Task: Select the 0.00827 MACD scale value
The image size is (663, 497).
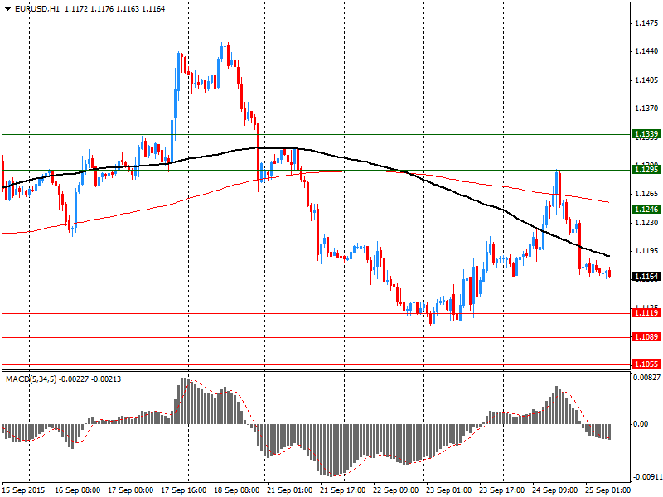Action: 647,378
